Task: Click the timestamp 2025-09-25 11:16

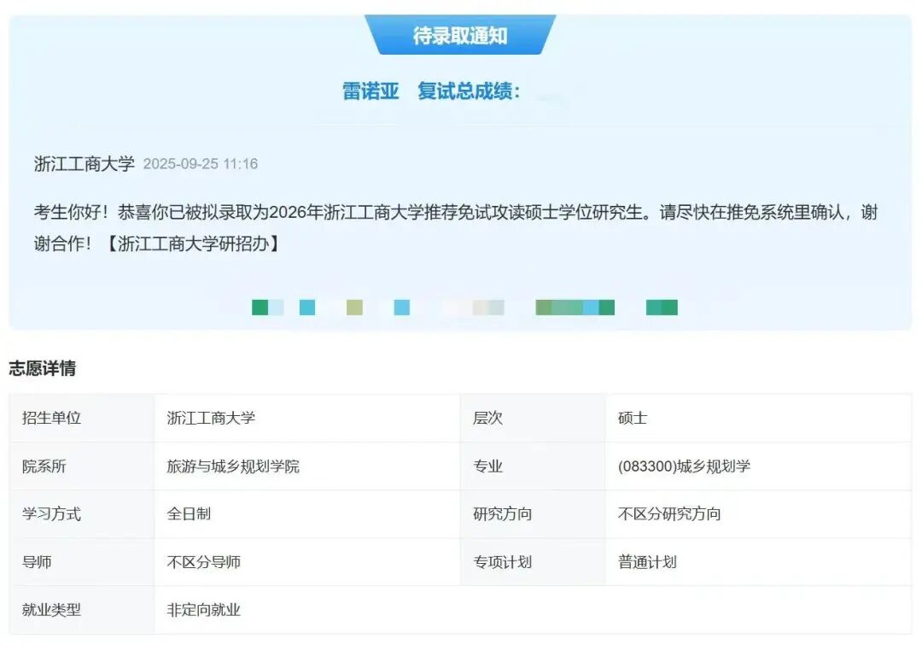Action: (x=200, y=164)
